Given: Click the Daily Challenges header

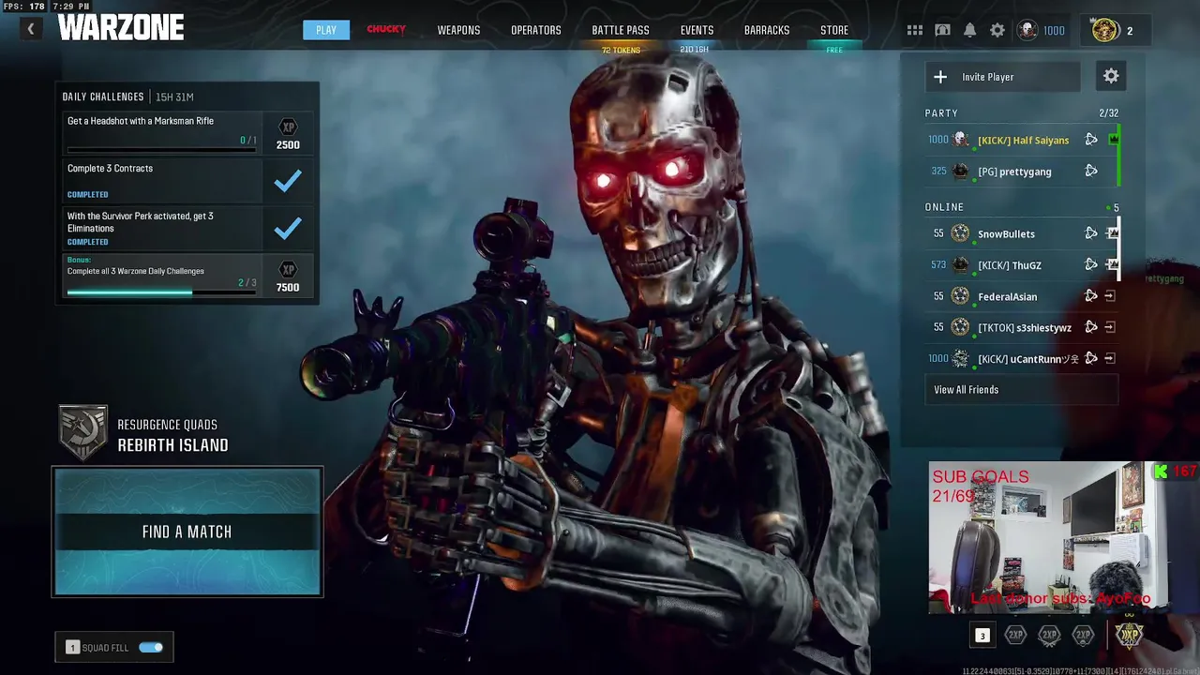Looking at the screenshot, I should coord(103,97).
